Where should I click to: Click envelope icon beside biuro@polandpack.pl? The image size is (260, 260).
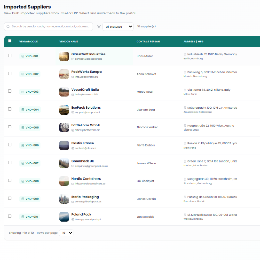click(x=73, y=220)
